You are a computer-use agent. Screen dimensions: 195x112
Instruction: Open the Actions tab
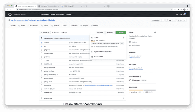45,26
